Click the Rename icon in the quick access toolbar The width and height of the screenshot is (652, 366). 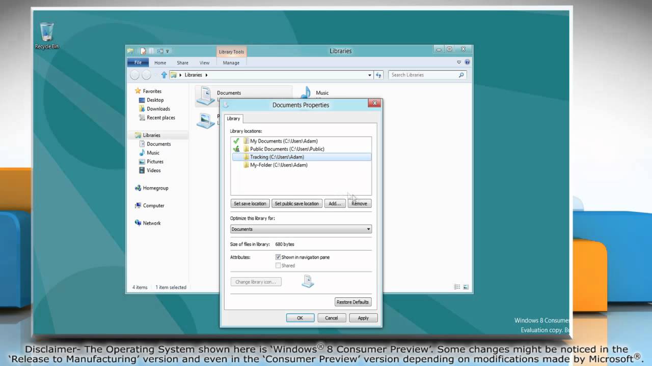pyautogui.click(x=159, y=51)
